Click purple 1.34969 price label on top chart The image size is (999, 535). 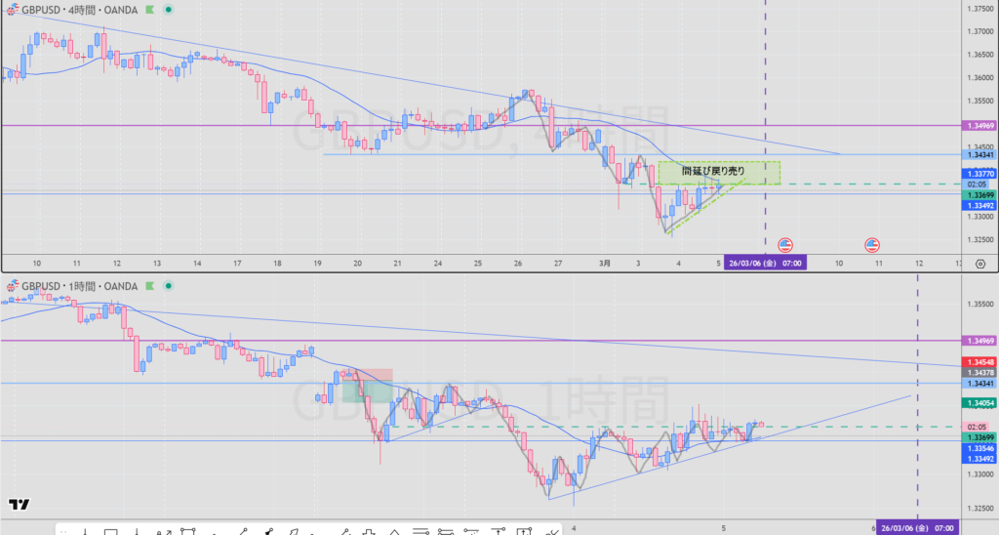(979, 126)
